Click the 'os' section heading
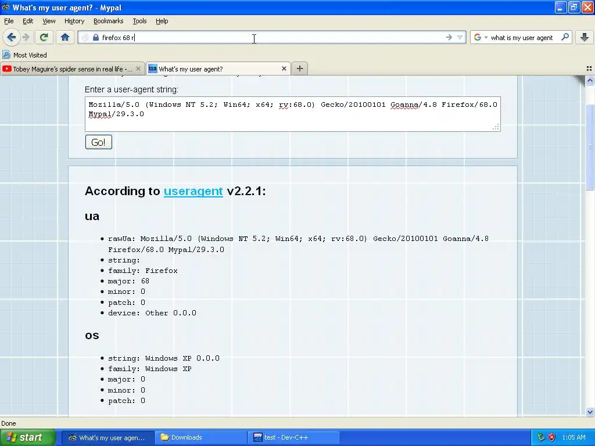 click(92, 335)
